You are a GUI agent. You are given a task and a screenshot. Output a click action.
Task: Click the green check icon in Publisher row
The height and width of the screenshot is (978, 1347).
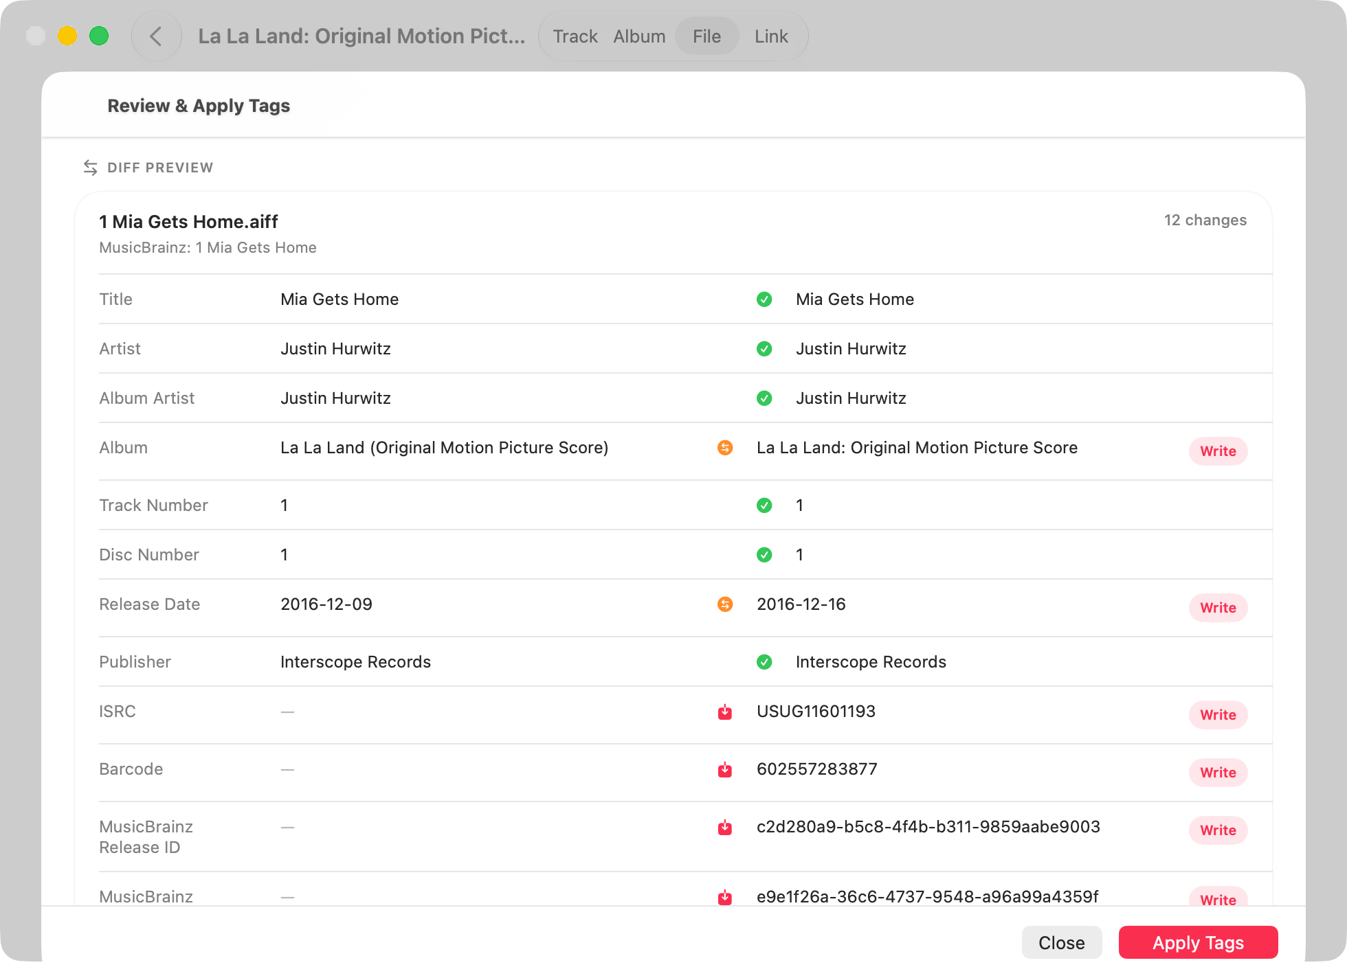click(x=764, y=662)
